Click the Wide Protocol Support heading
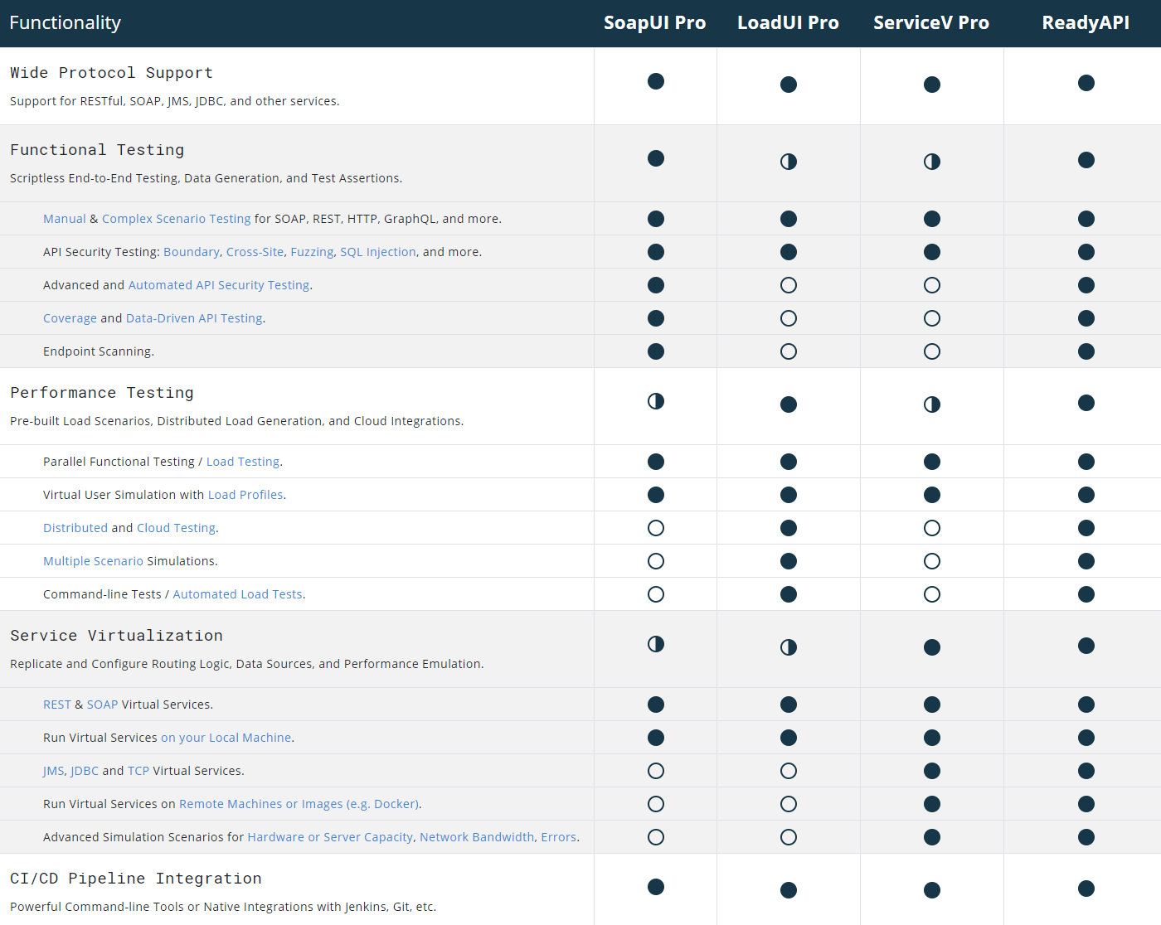Image resolution: width=1161 pixels, height=925 pixels. pyautogui.click(x=111, y=73)
